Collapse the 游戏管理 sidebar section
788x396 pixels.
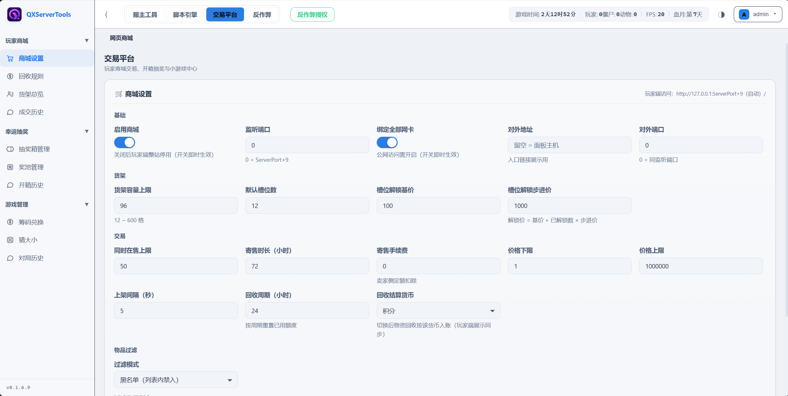click(87, 204)
